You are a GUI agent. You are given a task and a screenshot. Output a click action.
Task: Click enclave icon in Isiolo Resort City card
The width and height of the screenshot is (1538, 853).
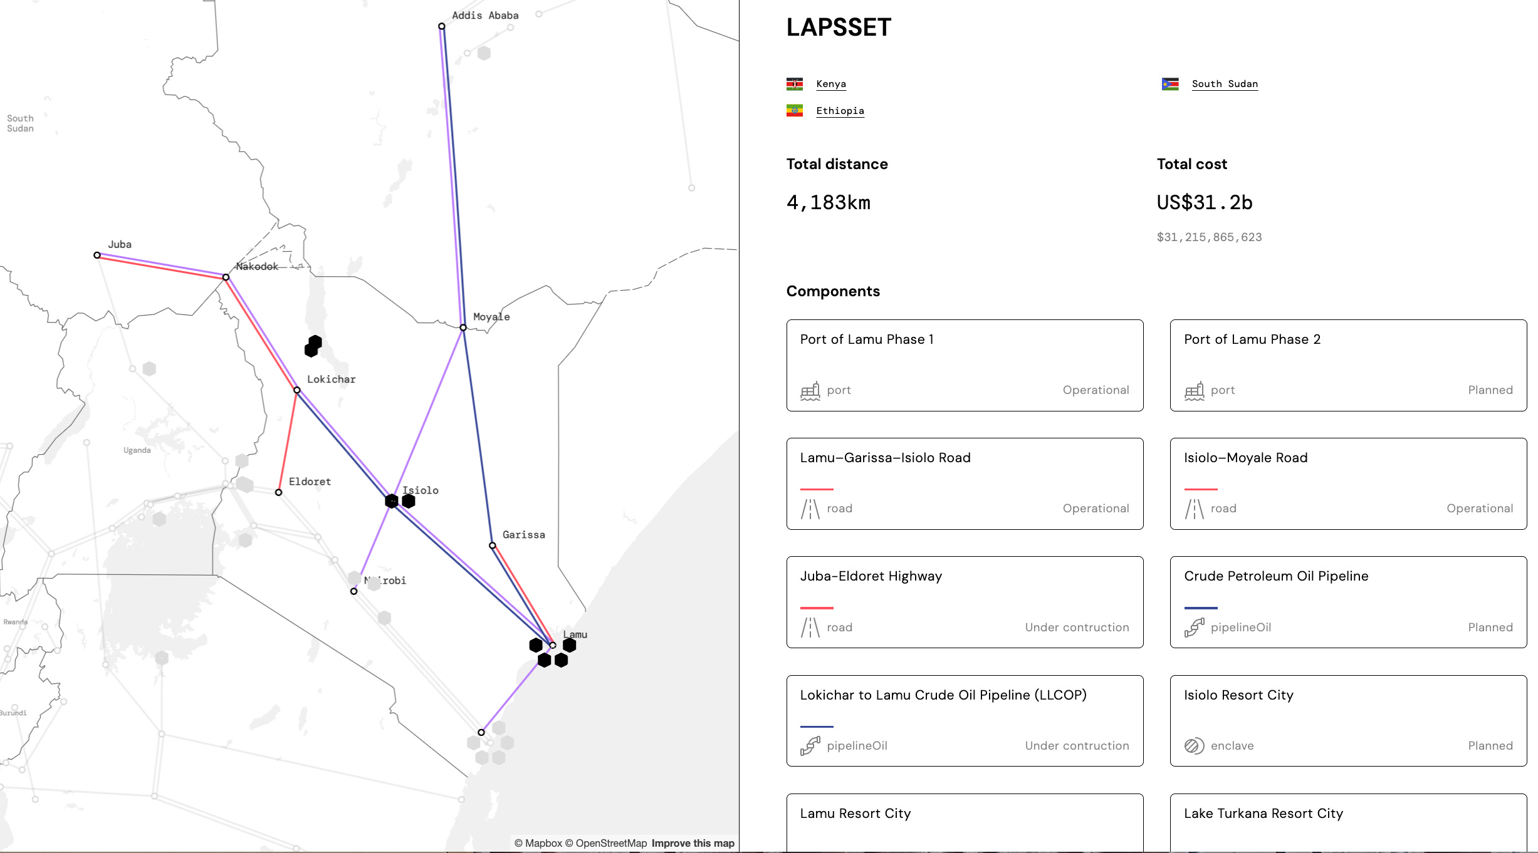pyautogui.click(x=1194, y=746)
